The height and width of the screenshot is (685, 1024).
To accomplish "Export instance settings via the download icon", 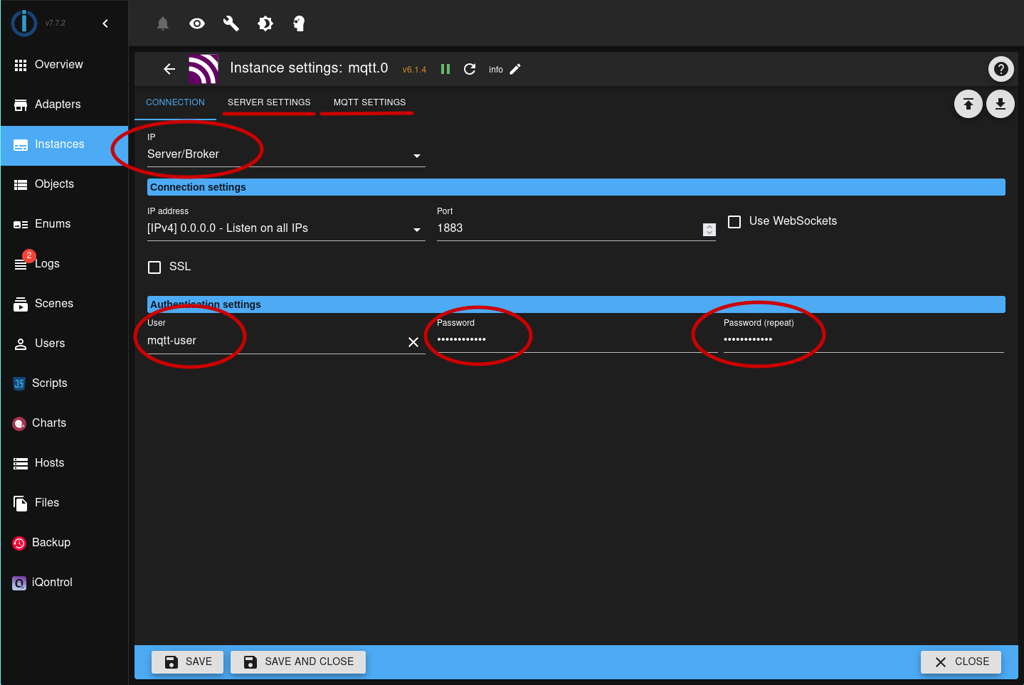I will tap(1001, 104).
